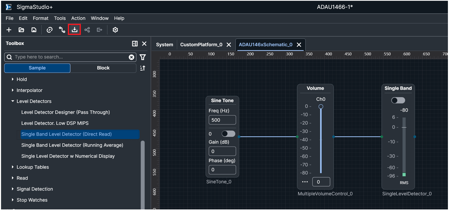The image size is (450, 211).
Task: Open settings with the gear icon
Action: click(x=115, y=30)
